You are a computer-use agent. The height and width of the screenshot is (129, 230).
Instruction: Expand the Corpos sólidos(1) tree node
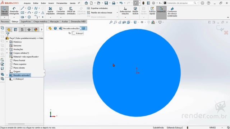[7, 53]
